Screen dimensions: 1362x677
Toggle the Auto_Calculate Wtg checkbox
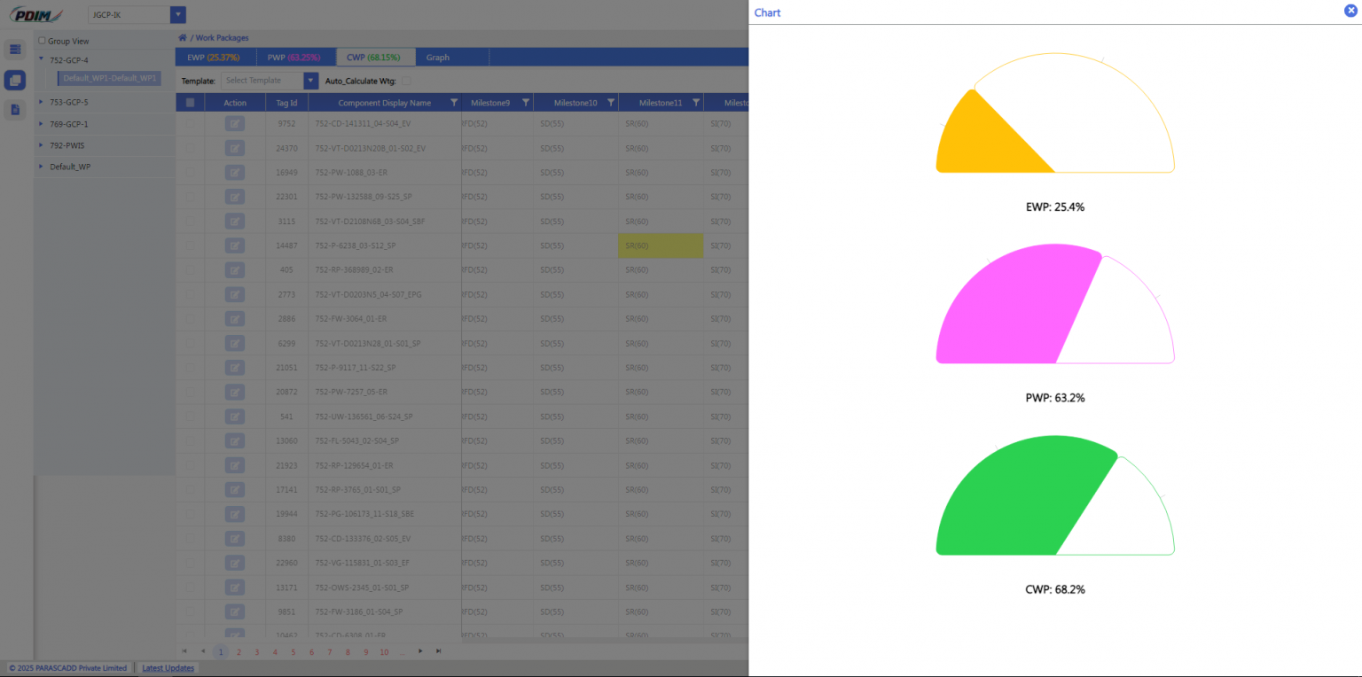click(x=406, y=81)
